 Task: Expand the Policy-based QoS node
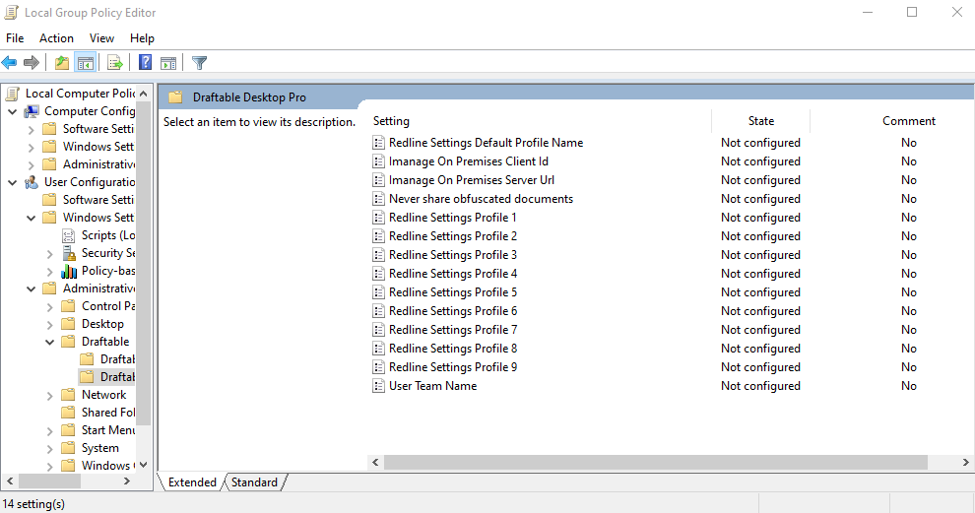(x=50, y=271)
